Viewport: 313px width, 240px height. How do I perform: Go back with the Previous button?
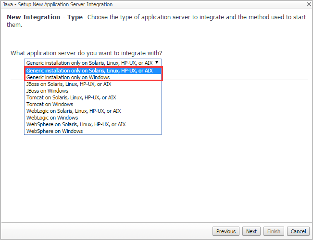[x=225, y=231]
